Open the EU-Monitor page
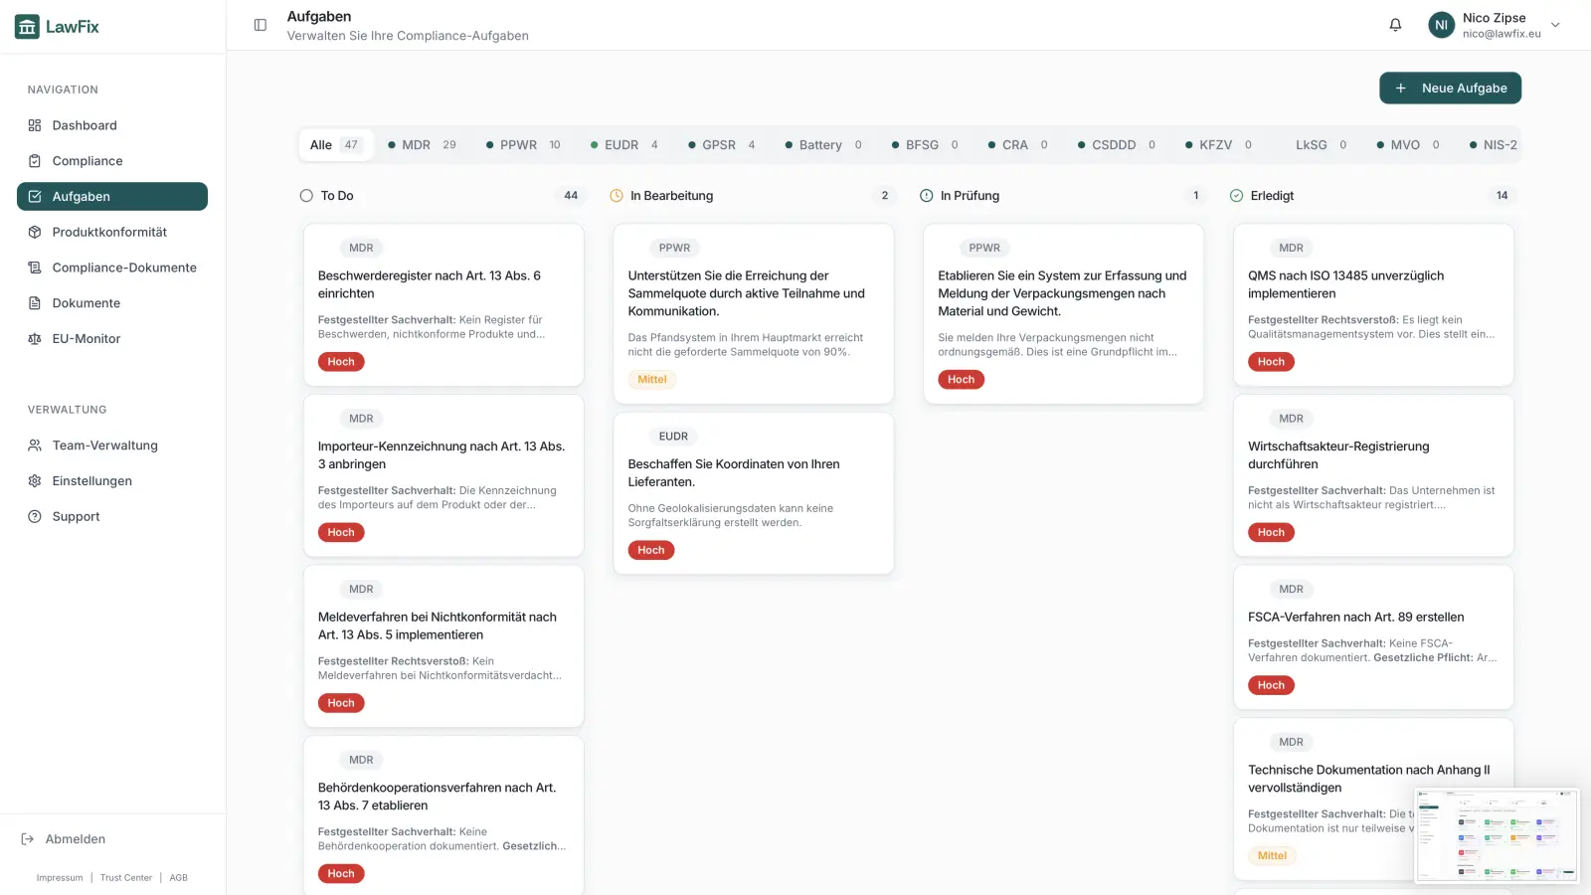This screenshot has width=1591, height=895. click(112, 339)
